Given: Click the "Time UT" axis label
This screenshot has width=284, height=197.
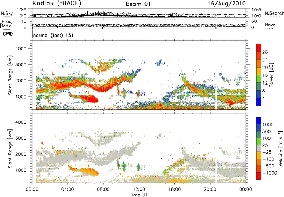Looking at the screenshot, I should tap(139, 195).
